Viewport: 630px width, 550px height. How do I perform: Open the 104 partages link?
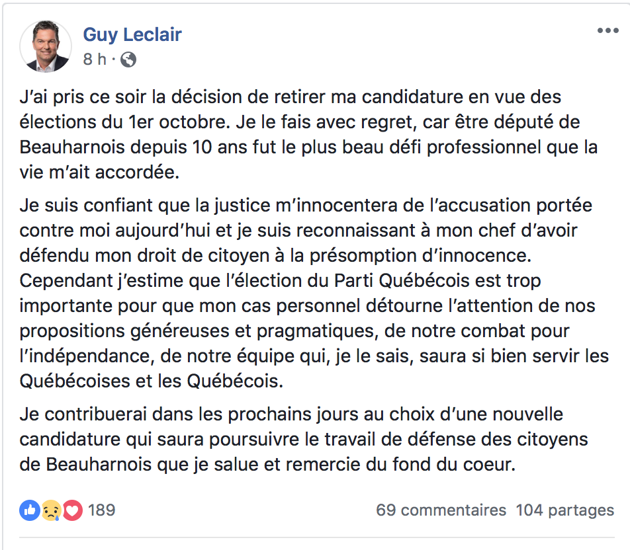(565, 510)
